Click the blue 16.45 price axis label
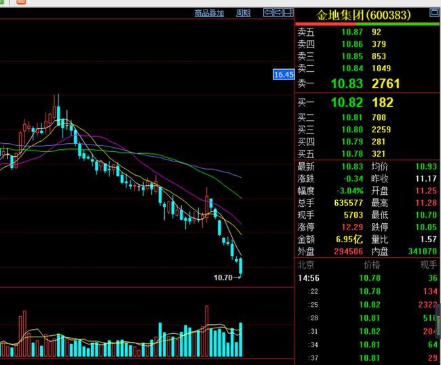The width and height of the screenshot is (441, 365). click(284, 75)
